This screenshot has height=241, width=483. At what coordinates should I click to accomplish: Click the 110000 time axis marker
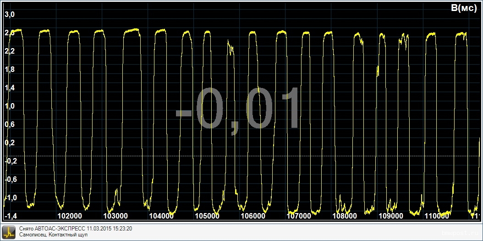pyautogui.click(x=436, y=216)
